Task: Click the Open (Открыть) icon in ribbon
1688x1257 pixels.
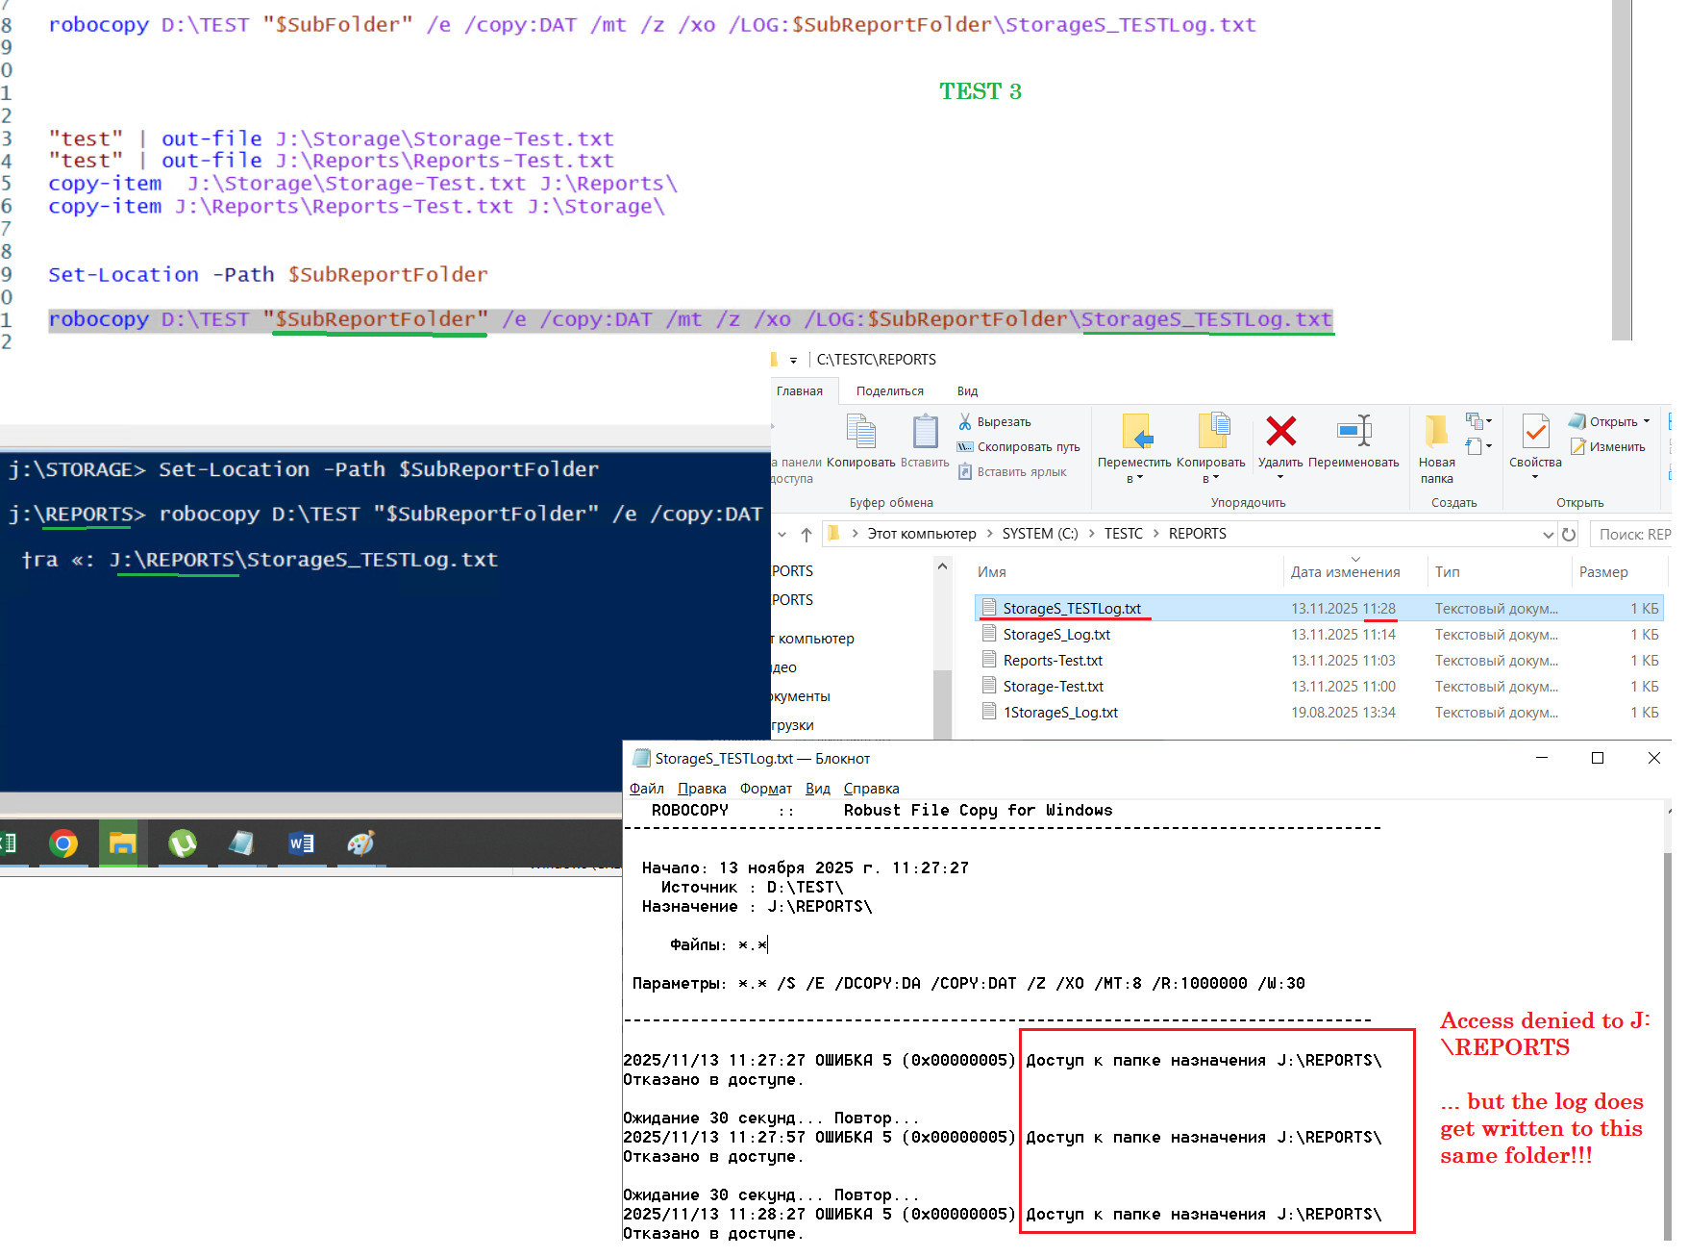Action: coord(1577,421)
